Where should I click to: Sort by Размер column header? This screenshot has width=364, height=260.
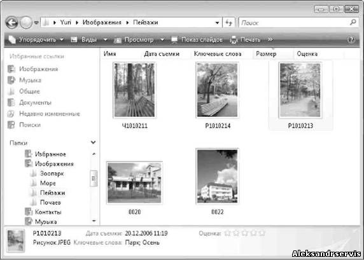(266, 54)
